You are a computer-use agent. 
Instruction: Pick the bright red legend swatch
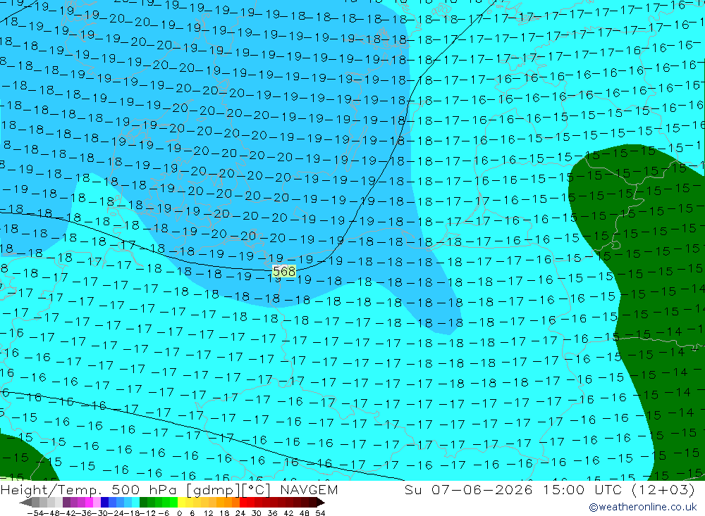click(243, 503)
